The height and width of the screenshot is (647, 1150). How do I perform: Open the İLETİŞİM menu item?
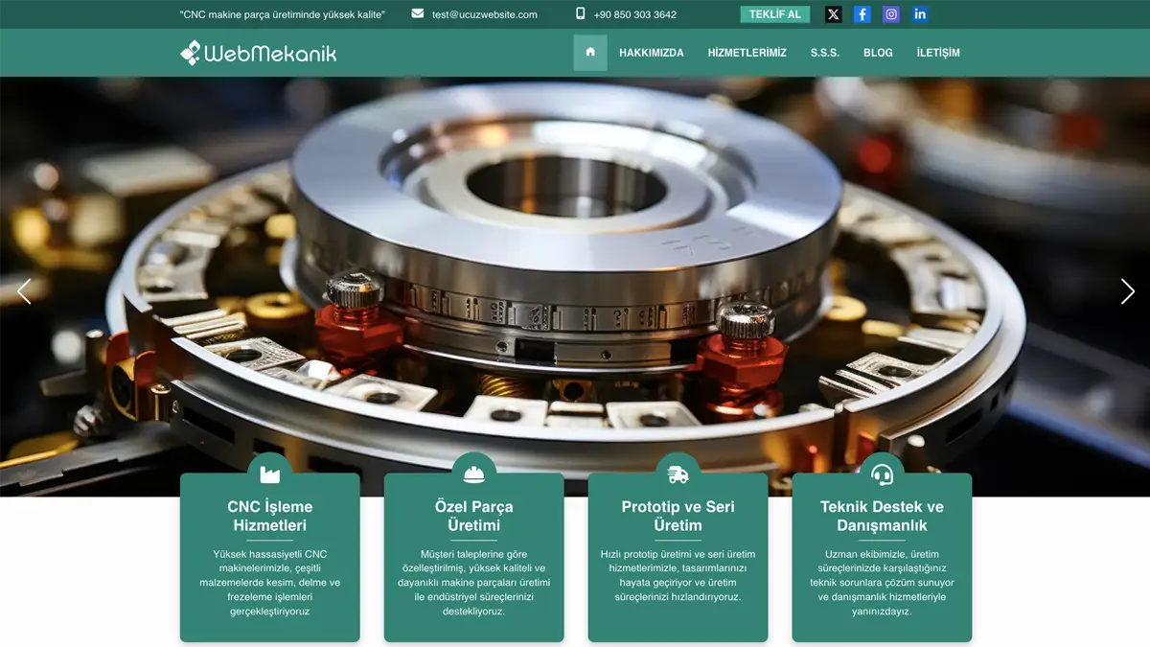[938, 53]
